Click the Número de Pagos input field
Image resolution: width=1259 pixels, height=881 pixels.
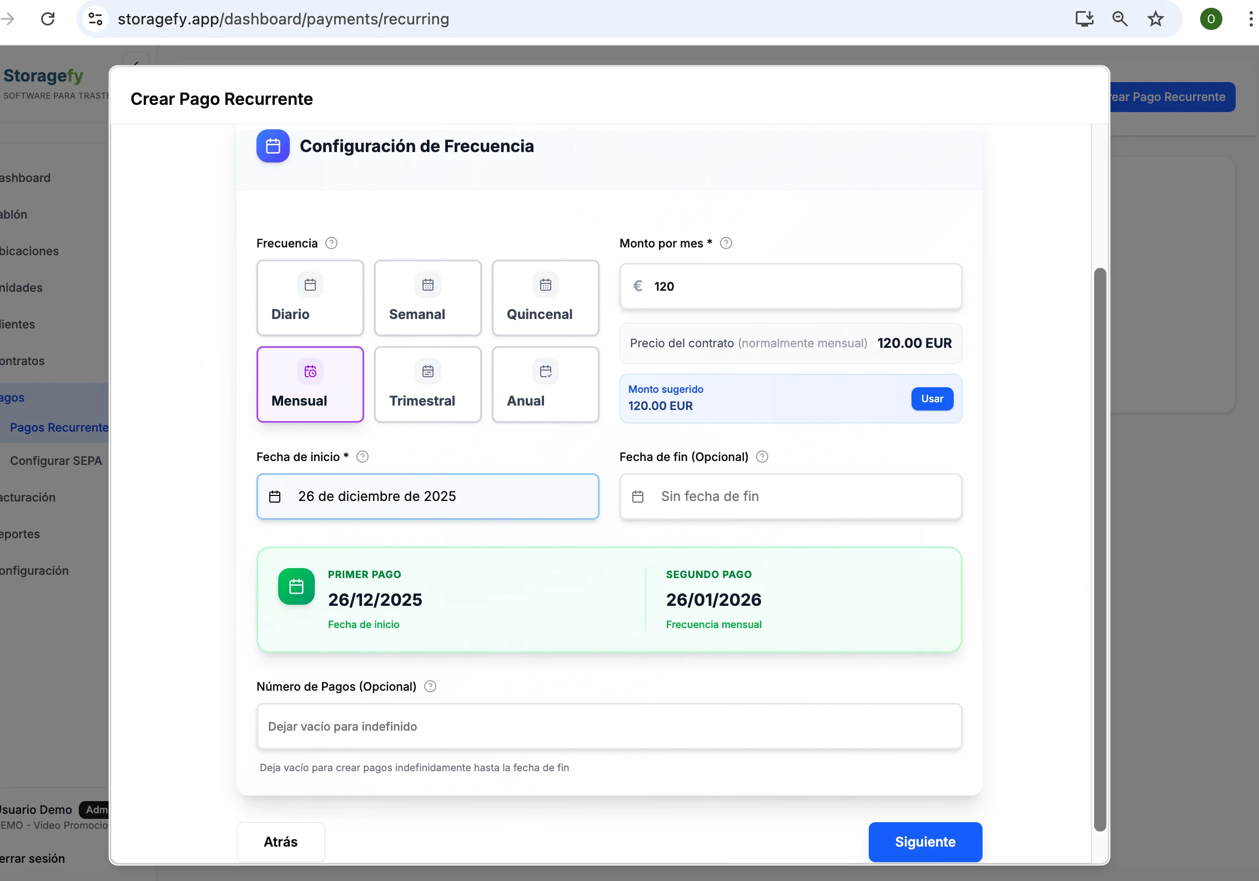608,726
